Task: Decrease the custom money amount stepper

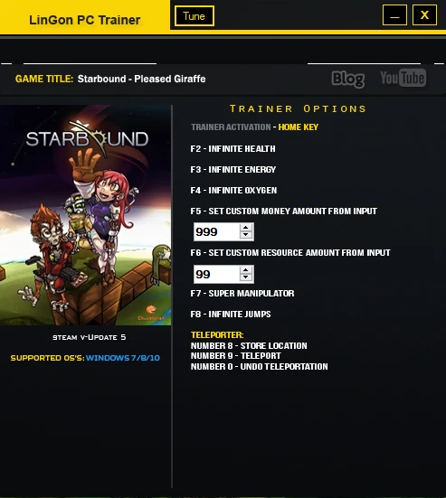Action: (246, 235)
